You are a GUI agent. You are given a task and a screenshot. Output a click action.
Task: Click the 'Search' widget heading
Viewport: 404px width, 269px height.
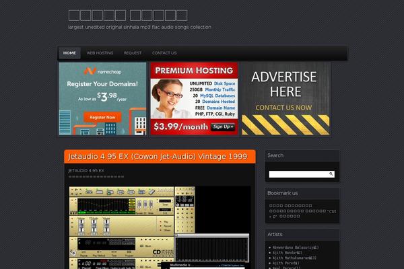pos(275,155)
